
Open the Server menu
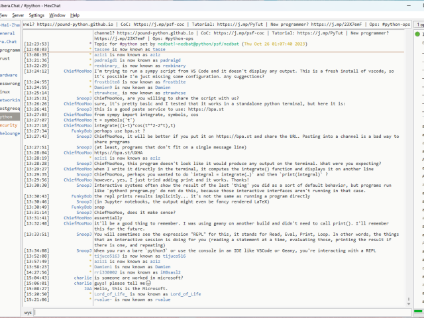pos(17,15)
